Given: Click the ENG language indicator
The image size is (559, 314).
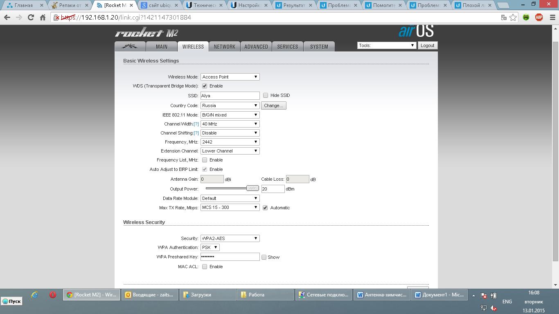Looking at the screenshot, I should pyautogui.click(x=507, y=302).
